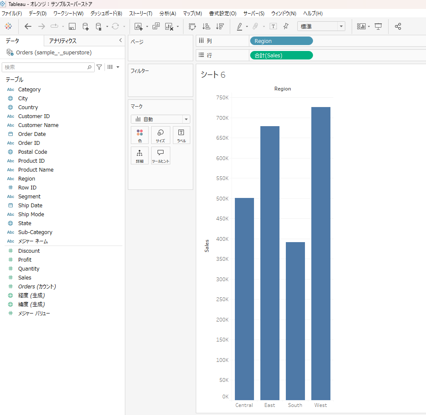The image size is (426, 415).
Task: Collapse the data pane with chevron
Action: point(120,40)
